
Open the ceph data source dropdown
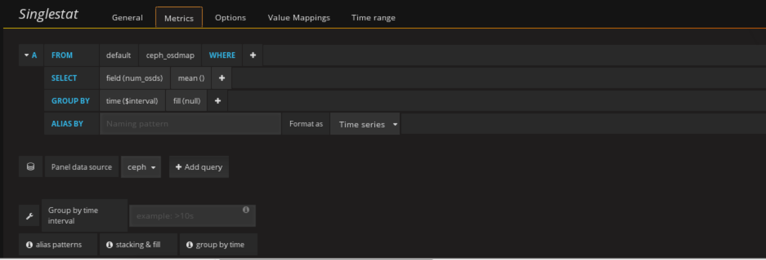(x=141, y=167)
